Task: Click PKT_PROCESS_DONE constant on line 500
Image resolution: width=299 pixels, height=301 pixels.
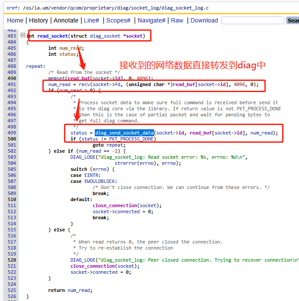Action: (132, 139)
